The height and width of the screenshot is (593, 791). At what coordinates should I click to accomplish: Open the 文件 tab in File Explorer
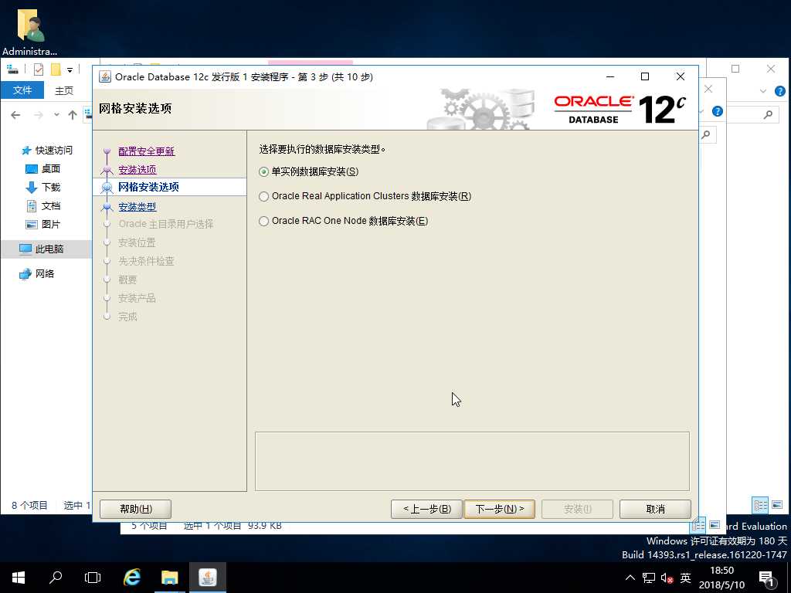coord(22,90)
